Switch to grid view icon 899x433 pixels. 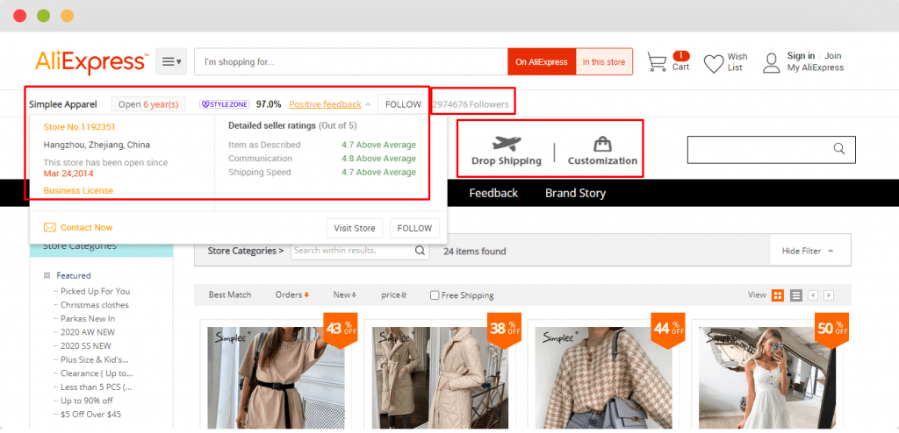click(778, 295)
